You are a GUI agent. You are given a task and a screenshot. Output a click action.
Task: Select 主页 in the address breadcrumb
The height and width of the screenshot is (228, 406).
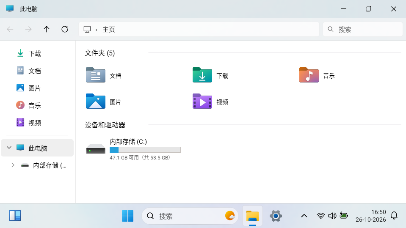coord(109,30)
